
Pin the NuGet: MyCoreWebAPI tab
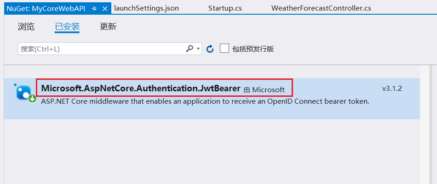pyautogui.click(x=94, y=8)
